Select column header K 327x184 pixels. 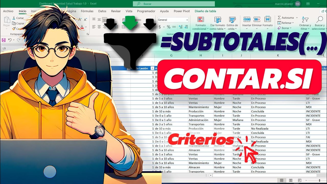(278, 55)
